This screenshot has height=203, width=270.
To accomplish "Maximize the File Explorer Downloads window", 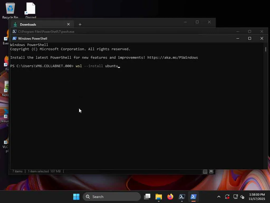I will (197, 22).
